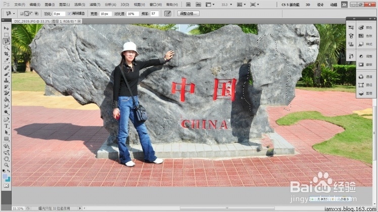This screenshot has height=212, width=378.
Task: Choose Add to selection mode
Action: point(26,14)
